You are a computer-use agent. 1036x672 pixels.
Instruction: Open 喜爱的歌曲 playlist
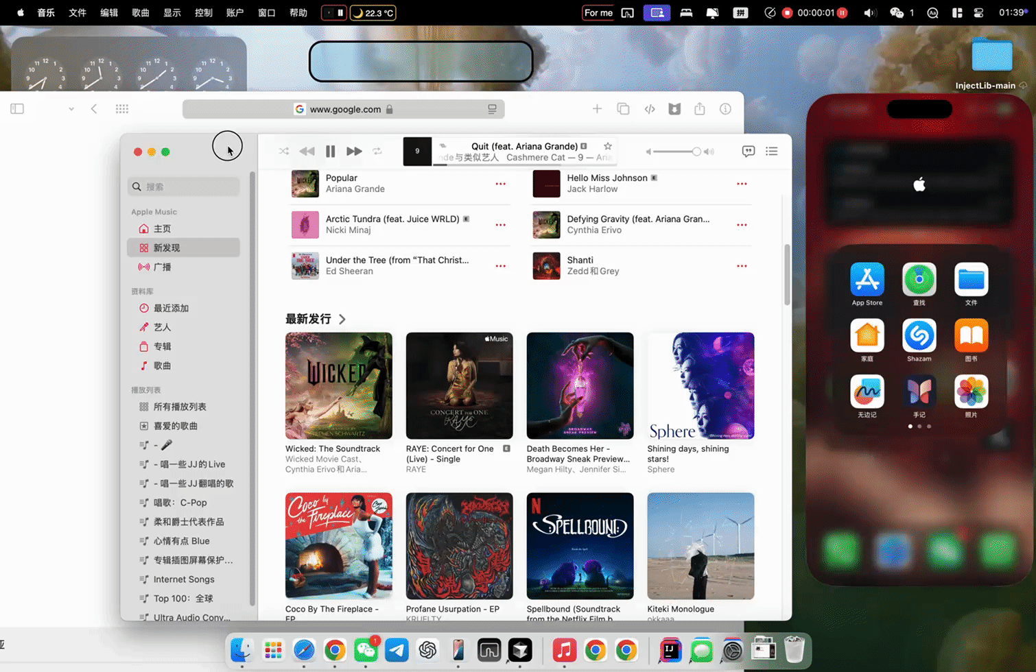tap(184, 426)
